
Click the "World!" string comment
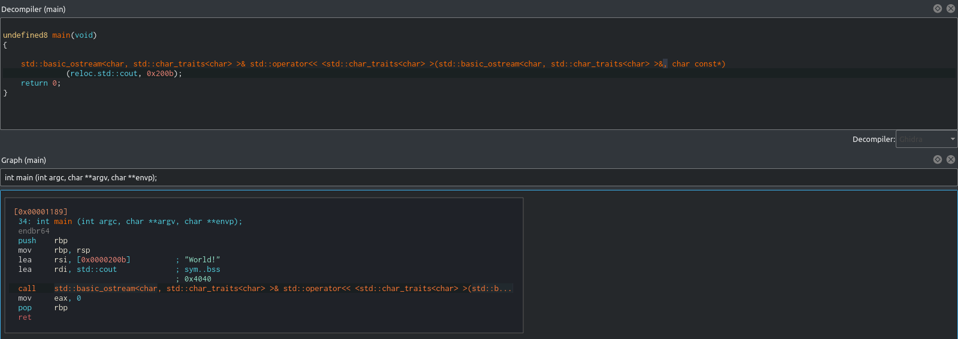click(x=202, y=260)
